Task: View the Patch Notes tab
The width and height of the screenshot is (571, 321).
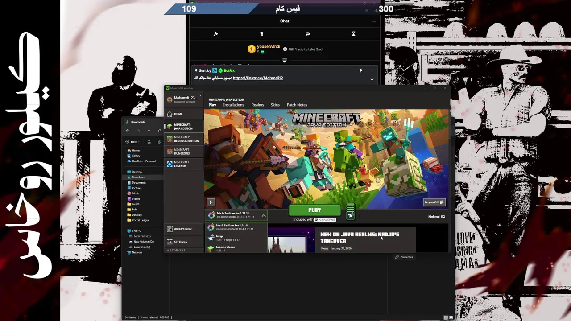Action: point(297,105)
